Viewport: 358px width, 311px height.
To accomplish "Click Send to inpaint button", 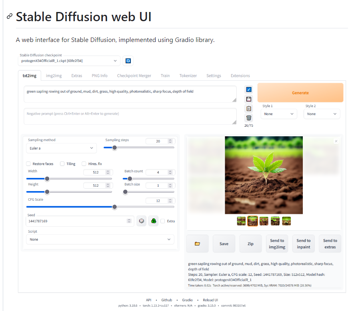I will tap(304, 244).
